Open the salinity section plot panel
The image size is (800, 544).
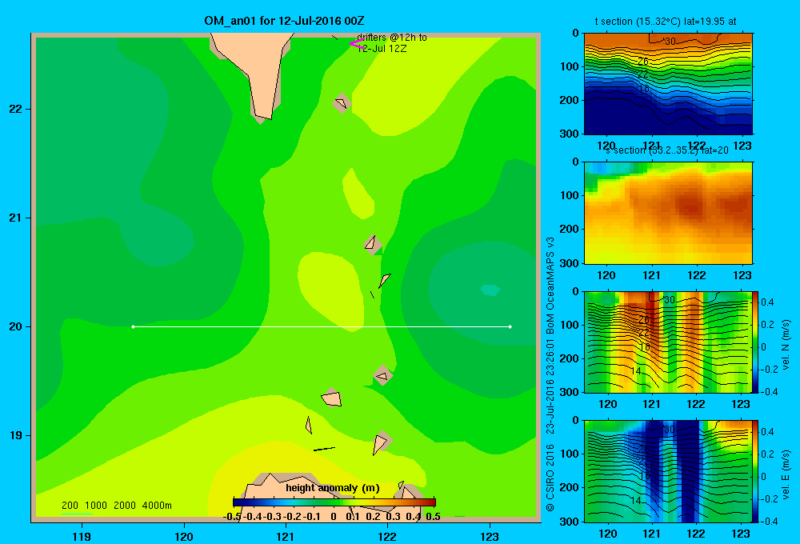668,212
